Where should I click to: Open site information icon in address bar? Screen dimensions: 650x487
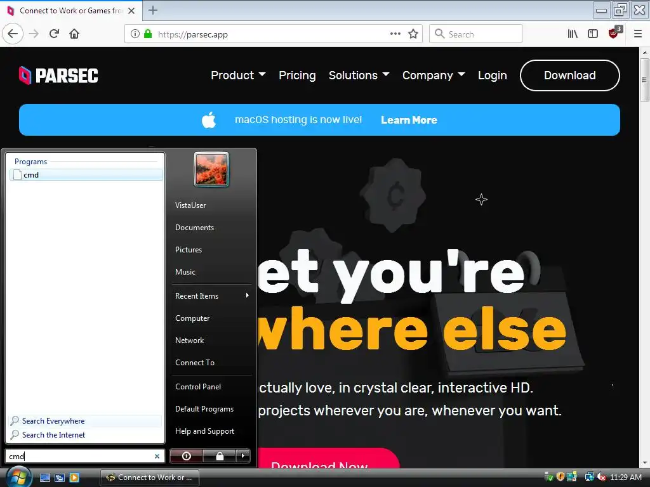(135, 34)
